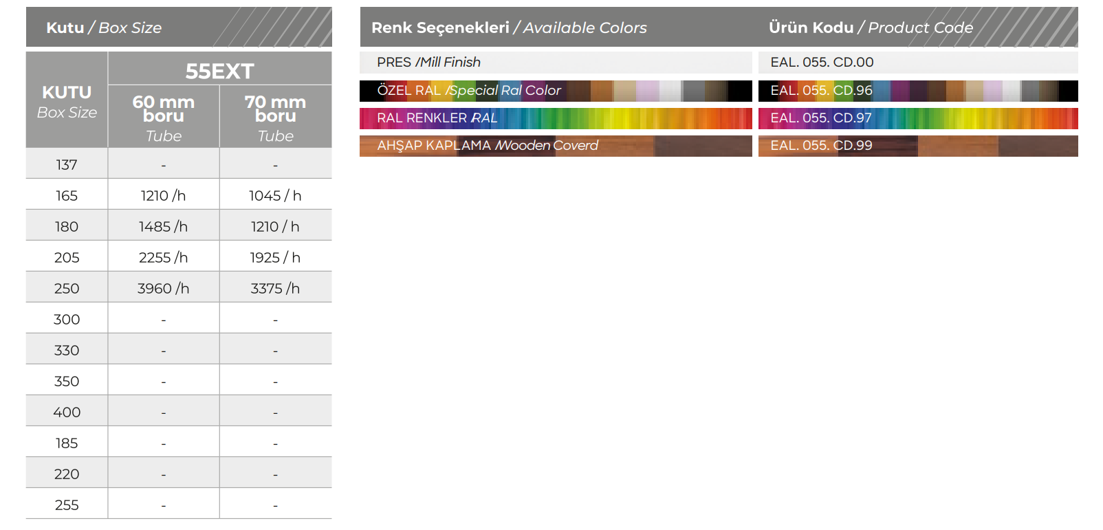Image resolution: width=1103 pixels, height=530 pixels.
Task: Click the 70 mm boru Tube column header
Action: coord(275,118)
